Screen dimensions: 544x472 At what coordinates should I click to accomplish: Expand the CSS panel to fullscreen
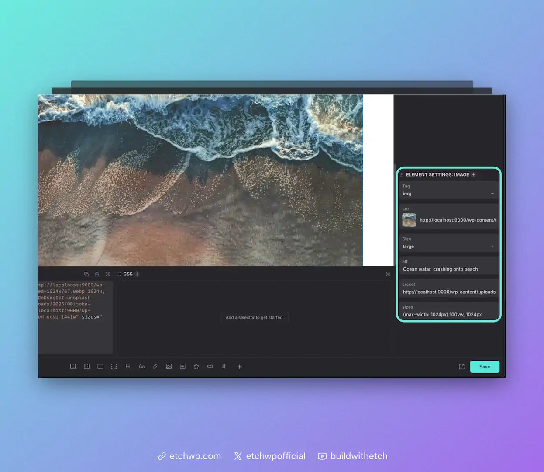coord(388,274)
